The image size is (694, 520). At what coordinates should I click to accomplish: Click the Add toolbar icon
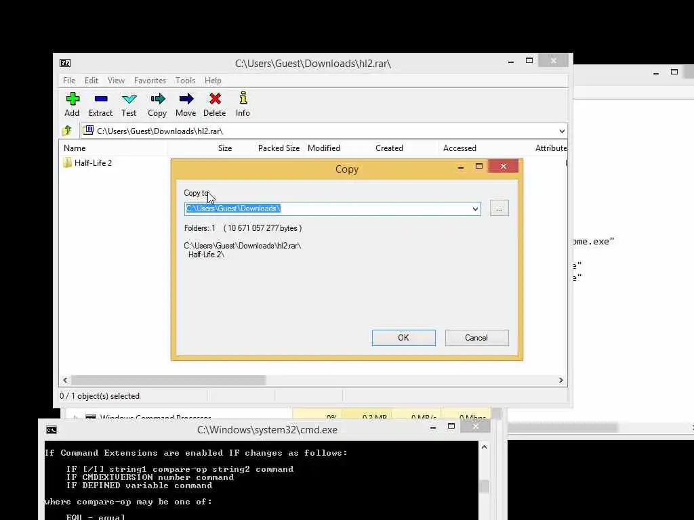point(73,99)
